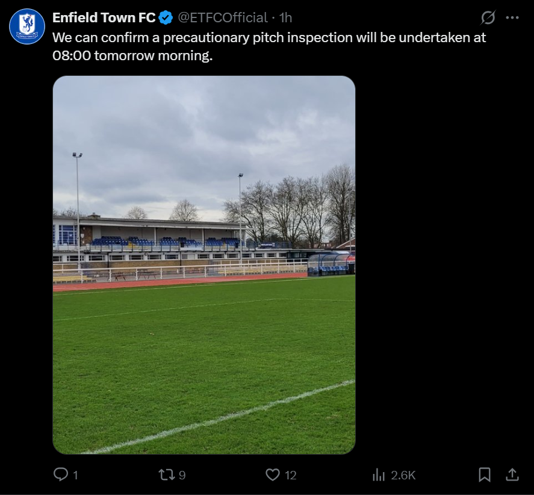Click the 9 reposts count
The width and height of the screenshot is (534, 495).
tap(182, 475)
